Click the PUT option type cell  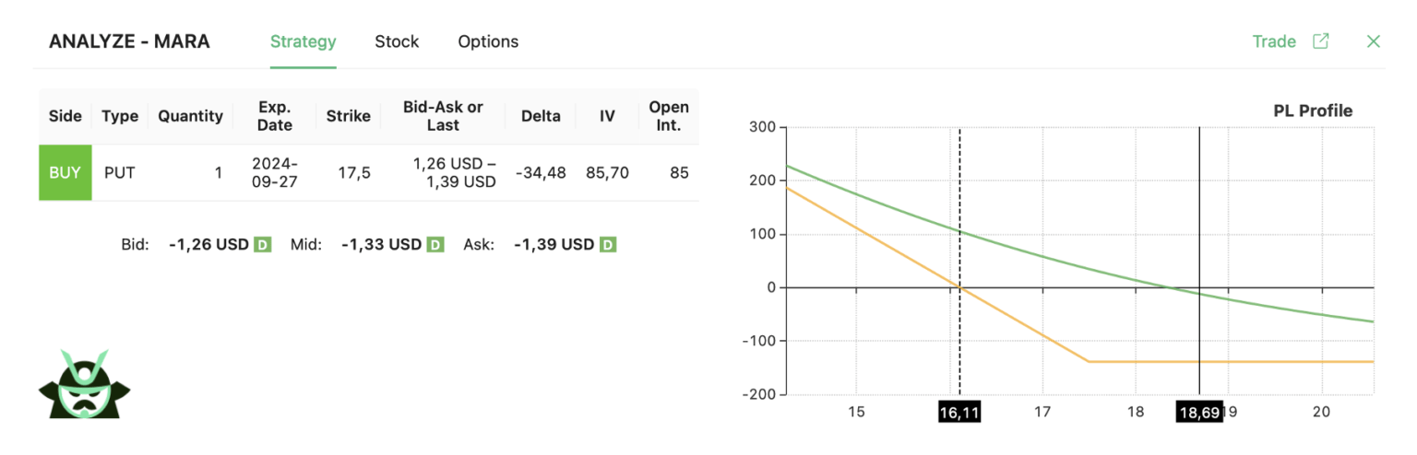coord(120,172)
